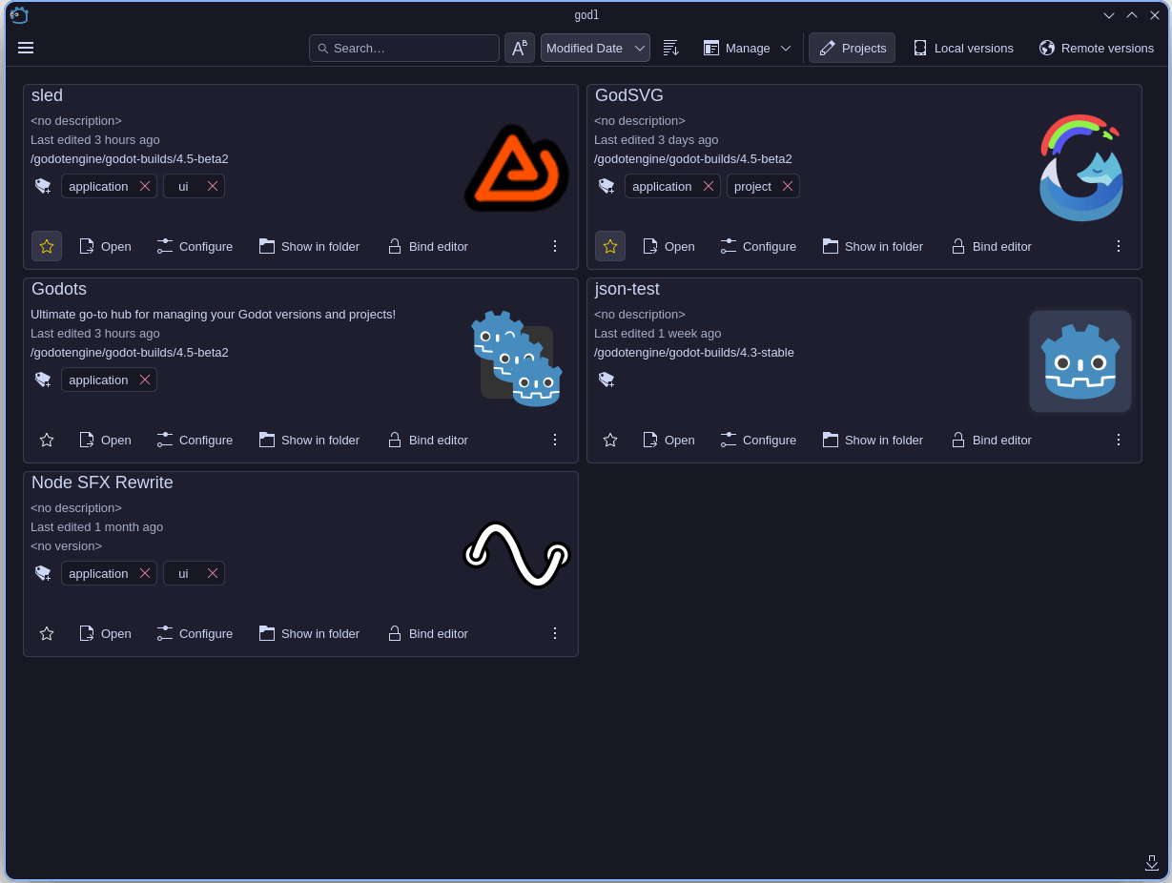Switch to Local versions tab
This screenshot has height=883, width=1172.
pos(963,48)
